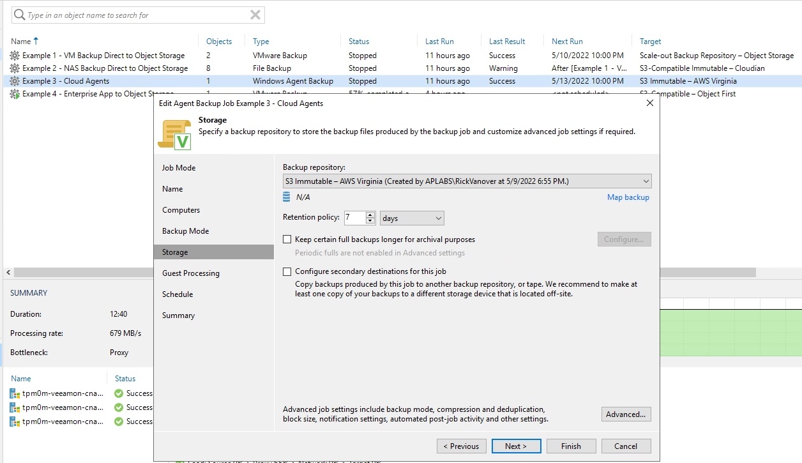Click the horizontal scrollbar left arrow

tap(7, 273)
